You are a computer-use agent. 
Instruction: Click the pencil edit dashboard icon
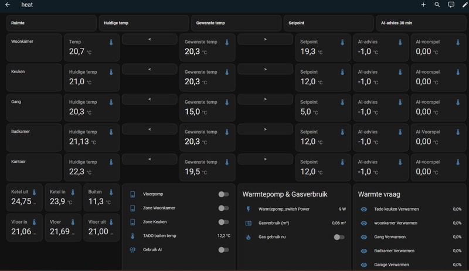pos(465,5)
